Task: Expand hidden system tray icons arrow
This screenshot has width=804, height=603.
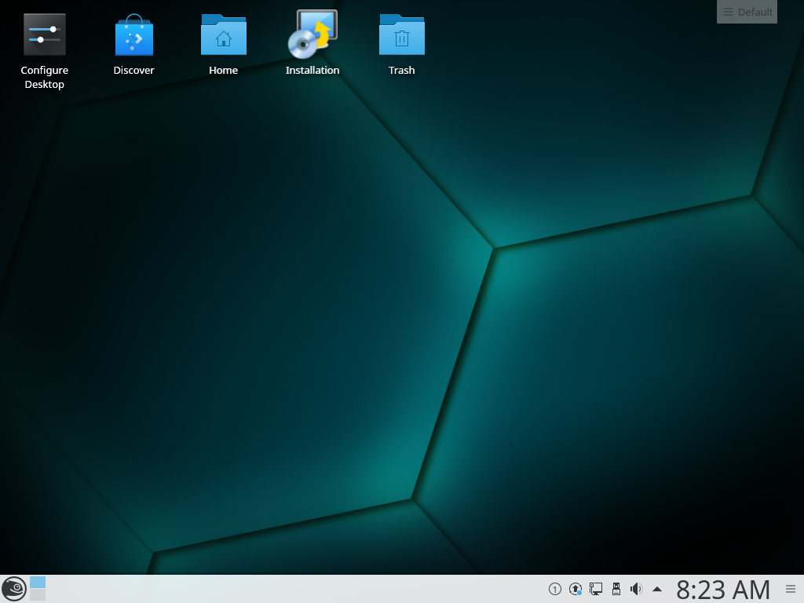Action: point(657,589)
